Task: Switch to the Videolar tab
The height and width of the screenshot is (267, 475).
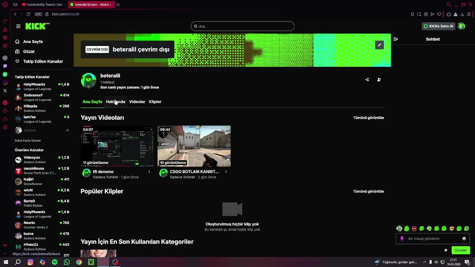Action: (x=137, y=102)
